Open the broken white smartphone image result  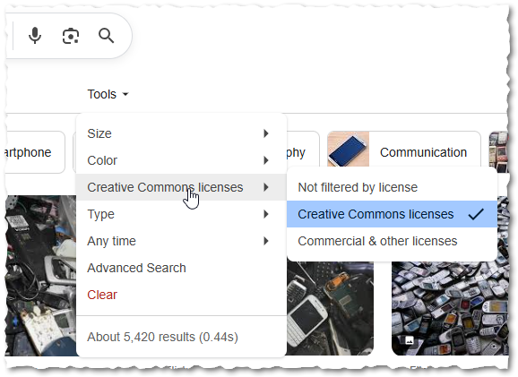pyautogui.click(x=330, y=308)
